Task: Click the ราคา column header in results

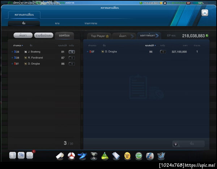Action: pos(185,45)
